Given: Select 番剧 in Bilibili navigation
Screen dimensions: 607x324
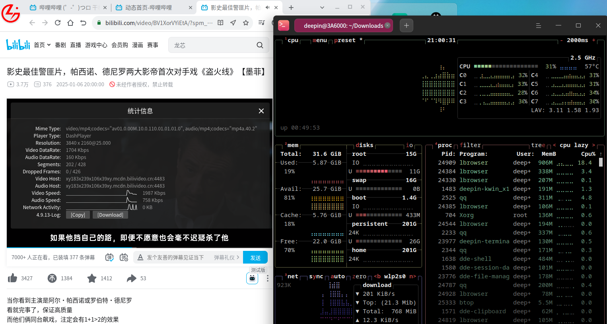Looking at the screenshot, I should pos(60,45).
